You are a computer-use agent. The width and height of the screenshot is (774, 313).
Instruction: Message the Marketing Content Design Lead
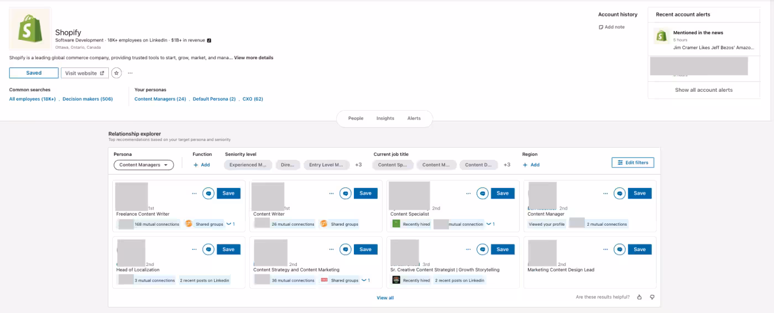pyautogui.click(x=620, y=249)
